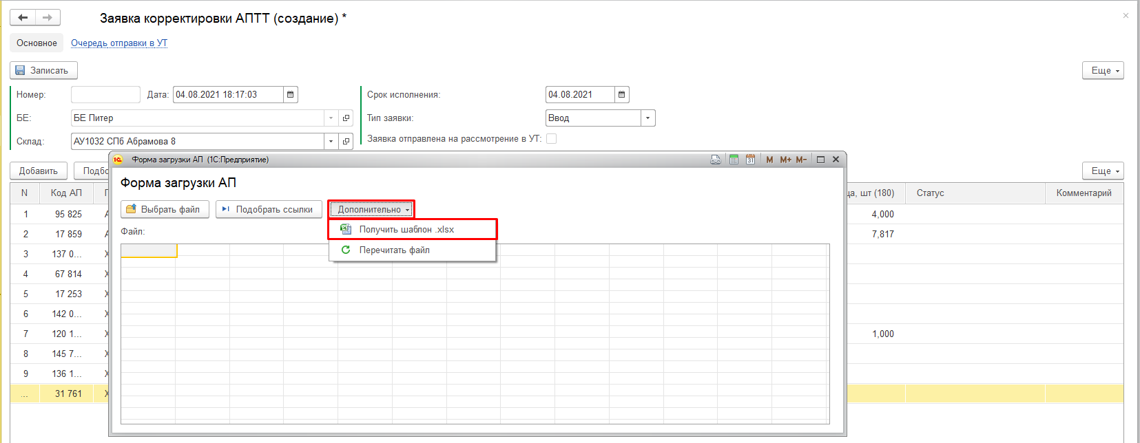The width and height of the screenshot is (1140, 443).
Task: Switch to the Основное tab
Action: point(37,43)
